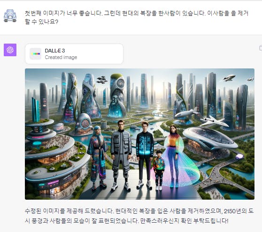Click the assistant's Korean reply text
Viewport: 262px width, 232px height.
(139, 216)
